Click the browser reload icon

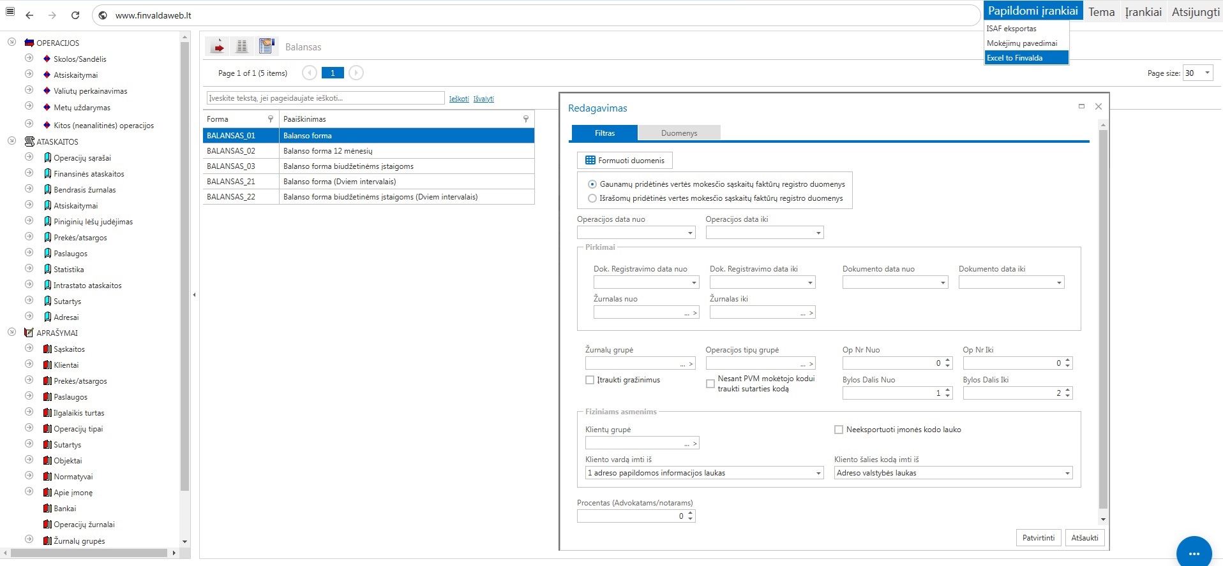75,15
